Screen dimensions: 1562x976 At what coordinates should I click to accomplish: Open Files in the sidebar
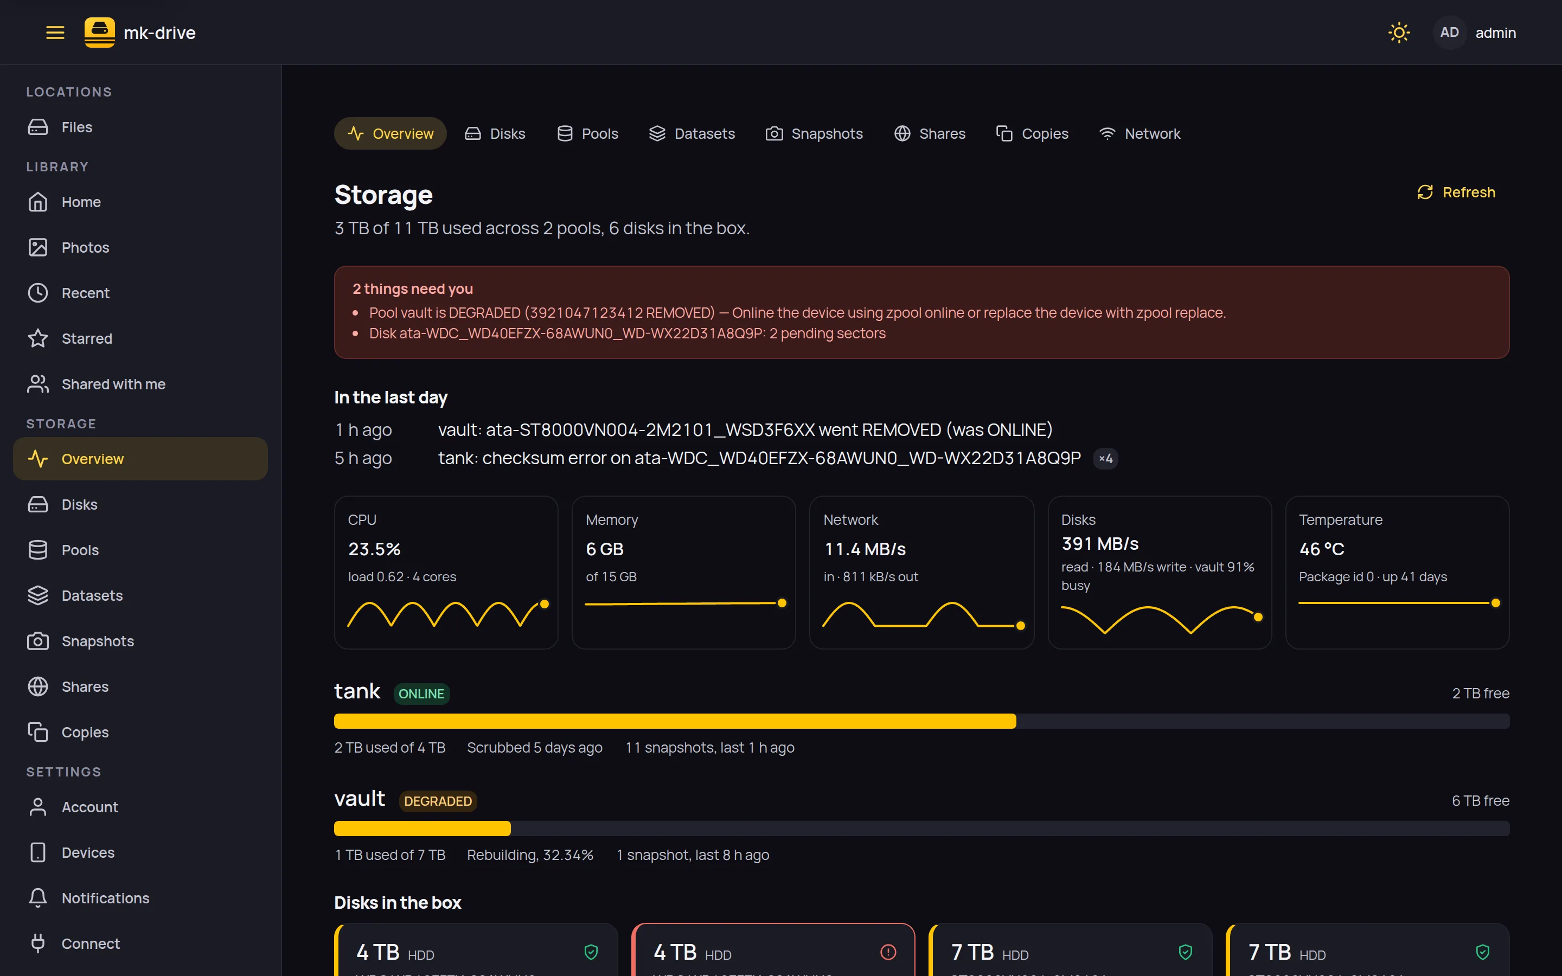coord(140,127)
